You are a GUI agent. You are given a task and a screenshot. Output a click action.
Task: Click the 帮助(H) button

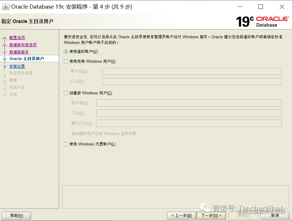16,215
